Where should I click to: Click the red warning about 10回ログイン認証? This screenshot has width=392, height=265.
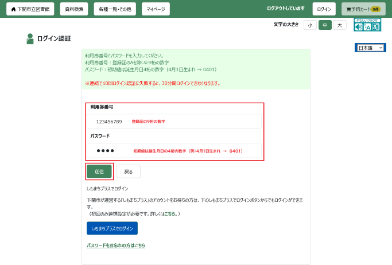[x=153, y=83]
